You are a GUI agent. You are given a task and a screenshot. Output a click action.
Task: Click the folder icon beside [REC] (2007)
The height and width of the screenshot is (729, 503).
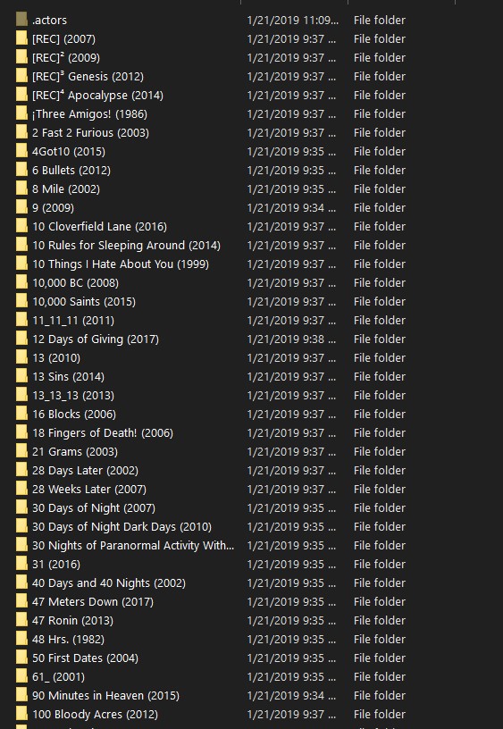click(21, 38)
